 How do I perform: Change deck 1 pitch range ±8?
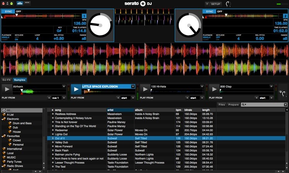tap(84, 38)
